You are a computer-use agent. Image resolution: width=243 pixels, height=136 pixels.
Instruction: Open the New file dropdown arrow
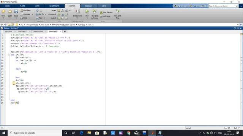(3, 18)
